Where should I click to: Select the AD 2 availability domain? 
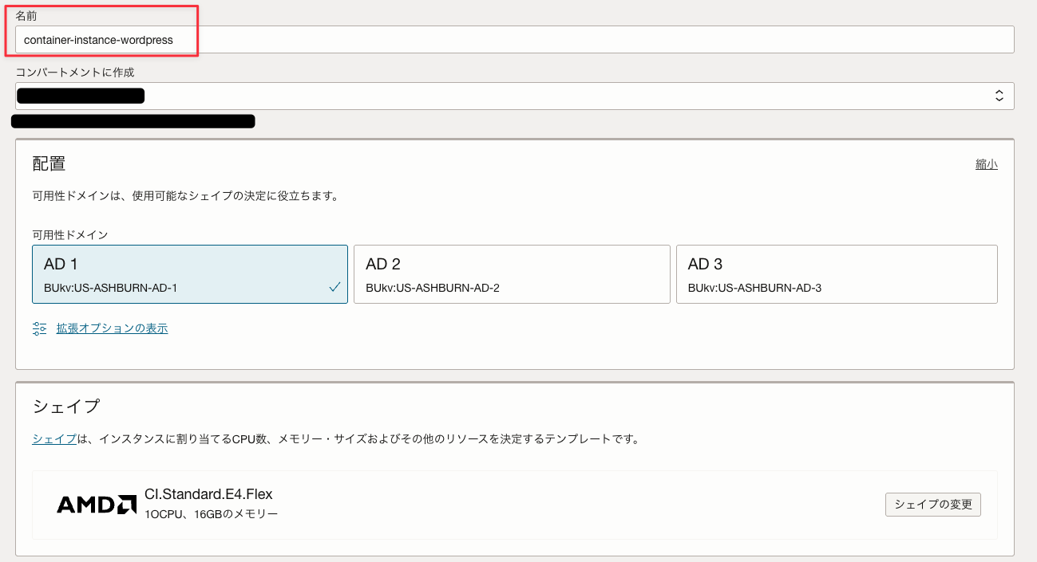(x=511, y=273)
